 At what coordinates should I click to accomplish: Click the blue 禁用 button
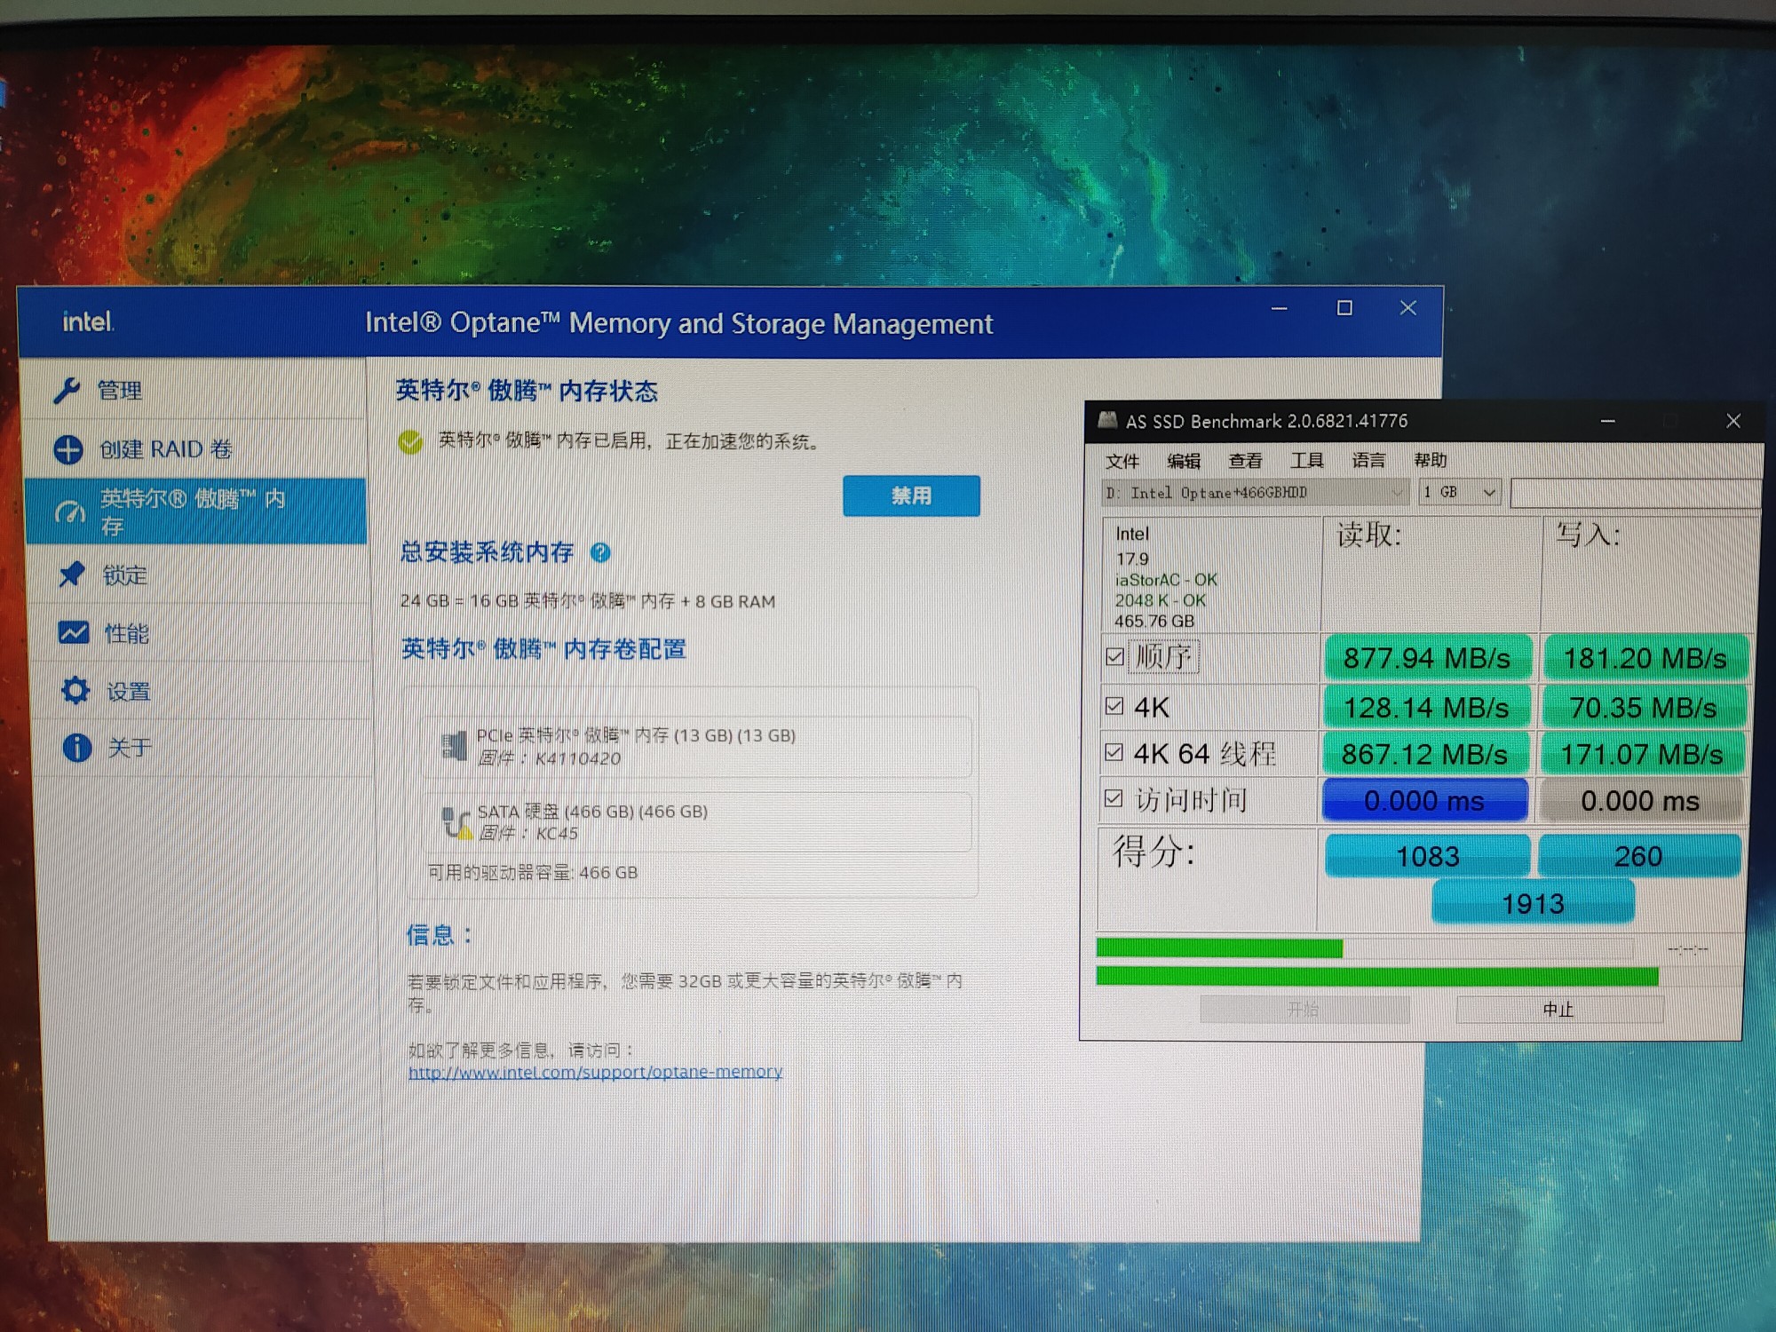click(x=911, y=496)
